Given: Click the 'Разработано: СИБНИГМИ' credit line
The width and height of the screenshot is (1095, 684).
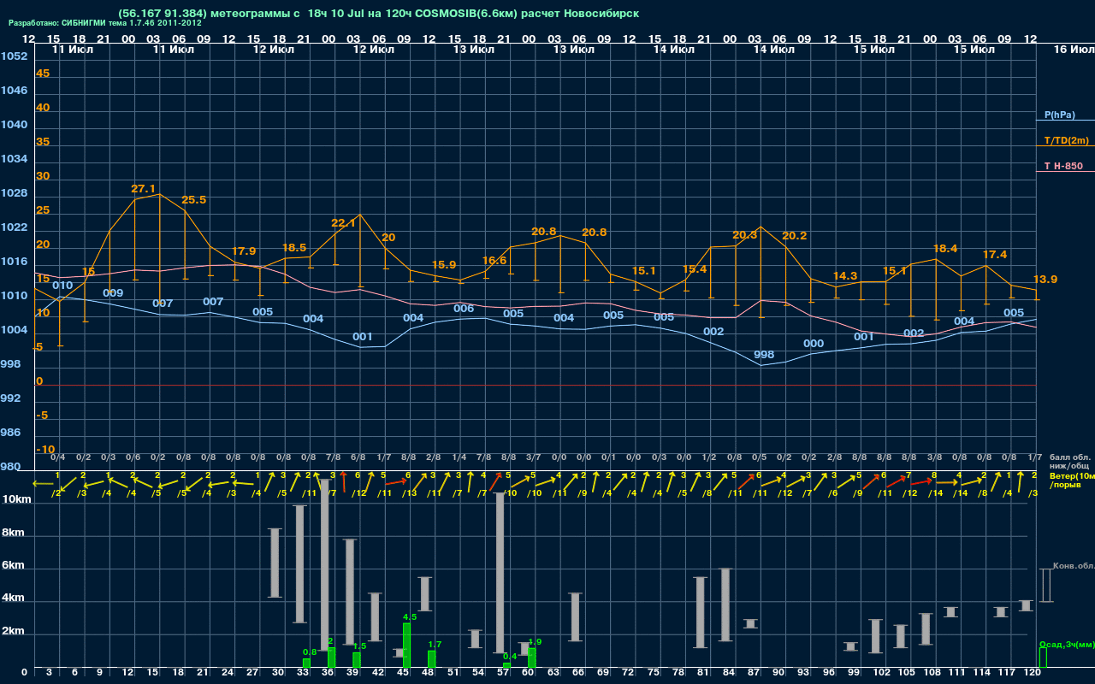Looking at the screenshot, I should [x=104, y=23].
